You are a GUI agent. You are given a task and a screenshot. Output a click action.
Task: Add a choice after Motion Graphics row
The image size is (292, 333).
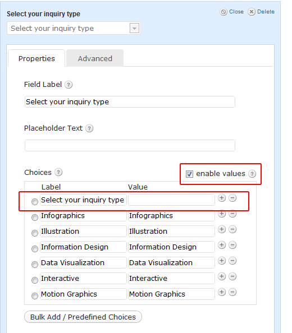click(222, 292)
